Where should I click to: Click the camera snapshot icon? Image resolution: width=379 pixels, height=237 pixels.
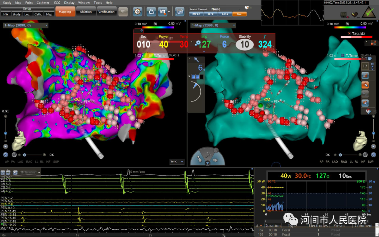162,12
